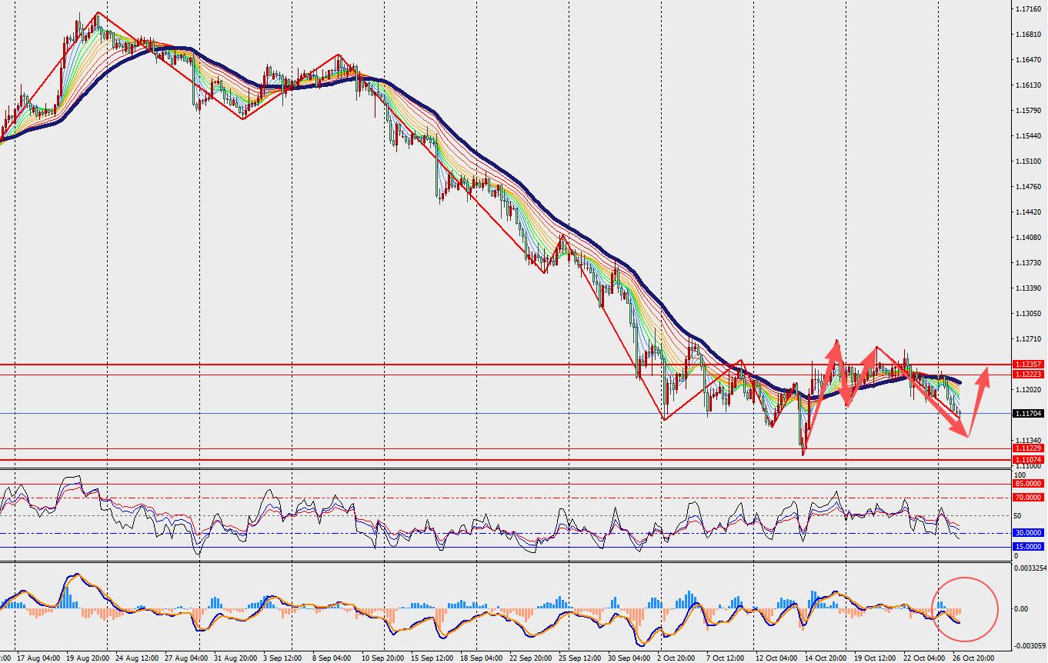The image size is (1048, 663).
Task: Click the 0.0033254 MACD scale value
Action: (x=1030, y=569)
